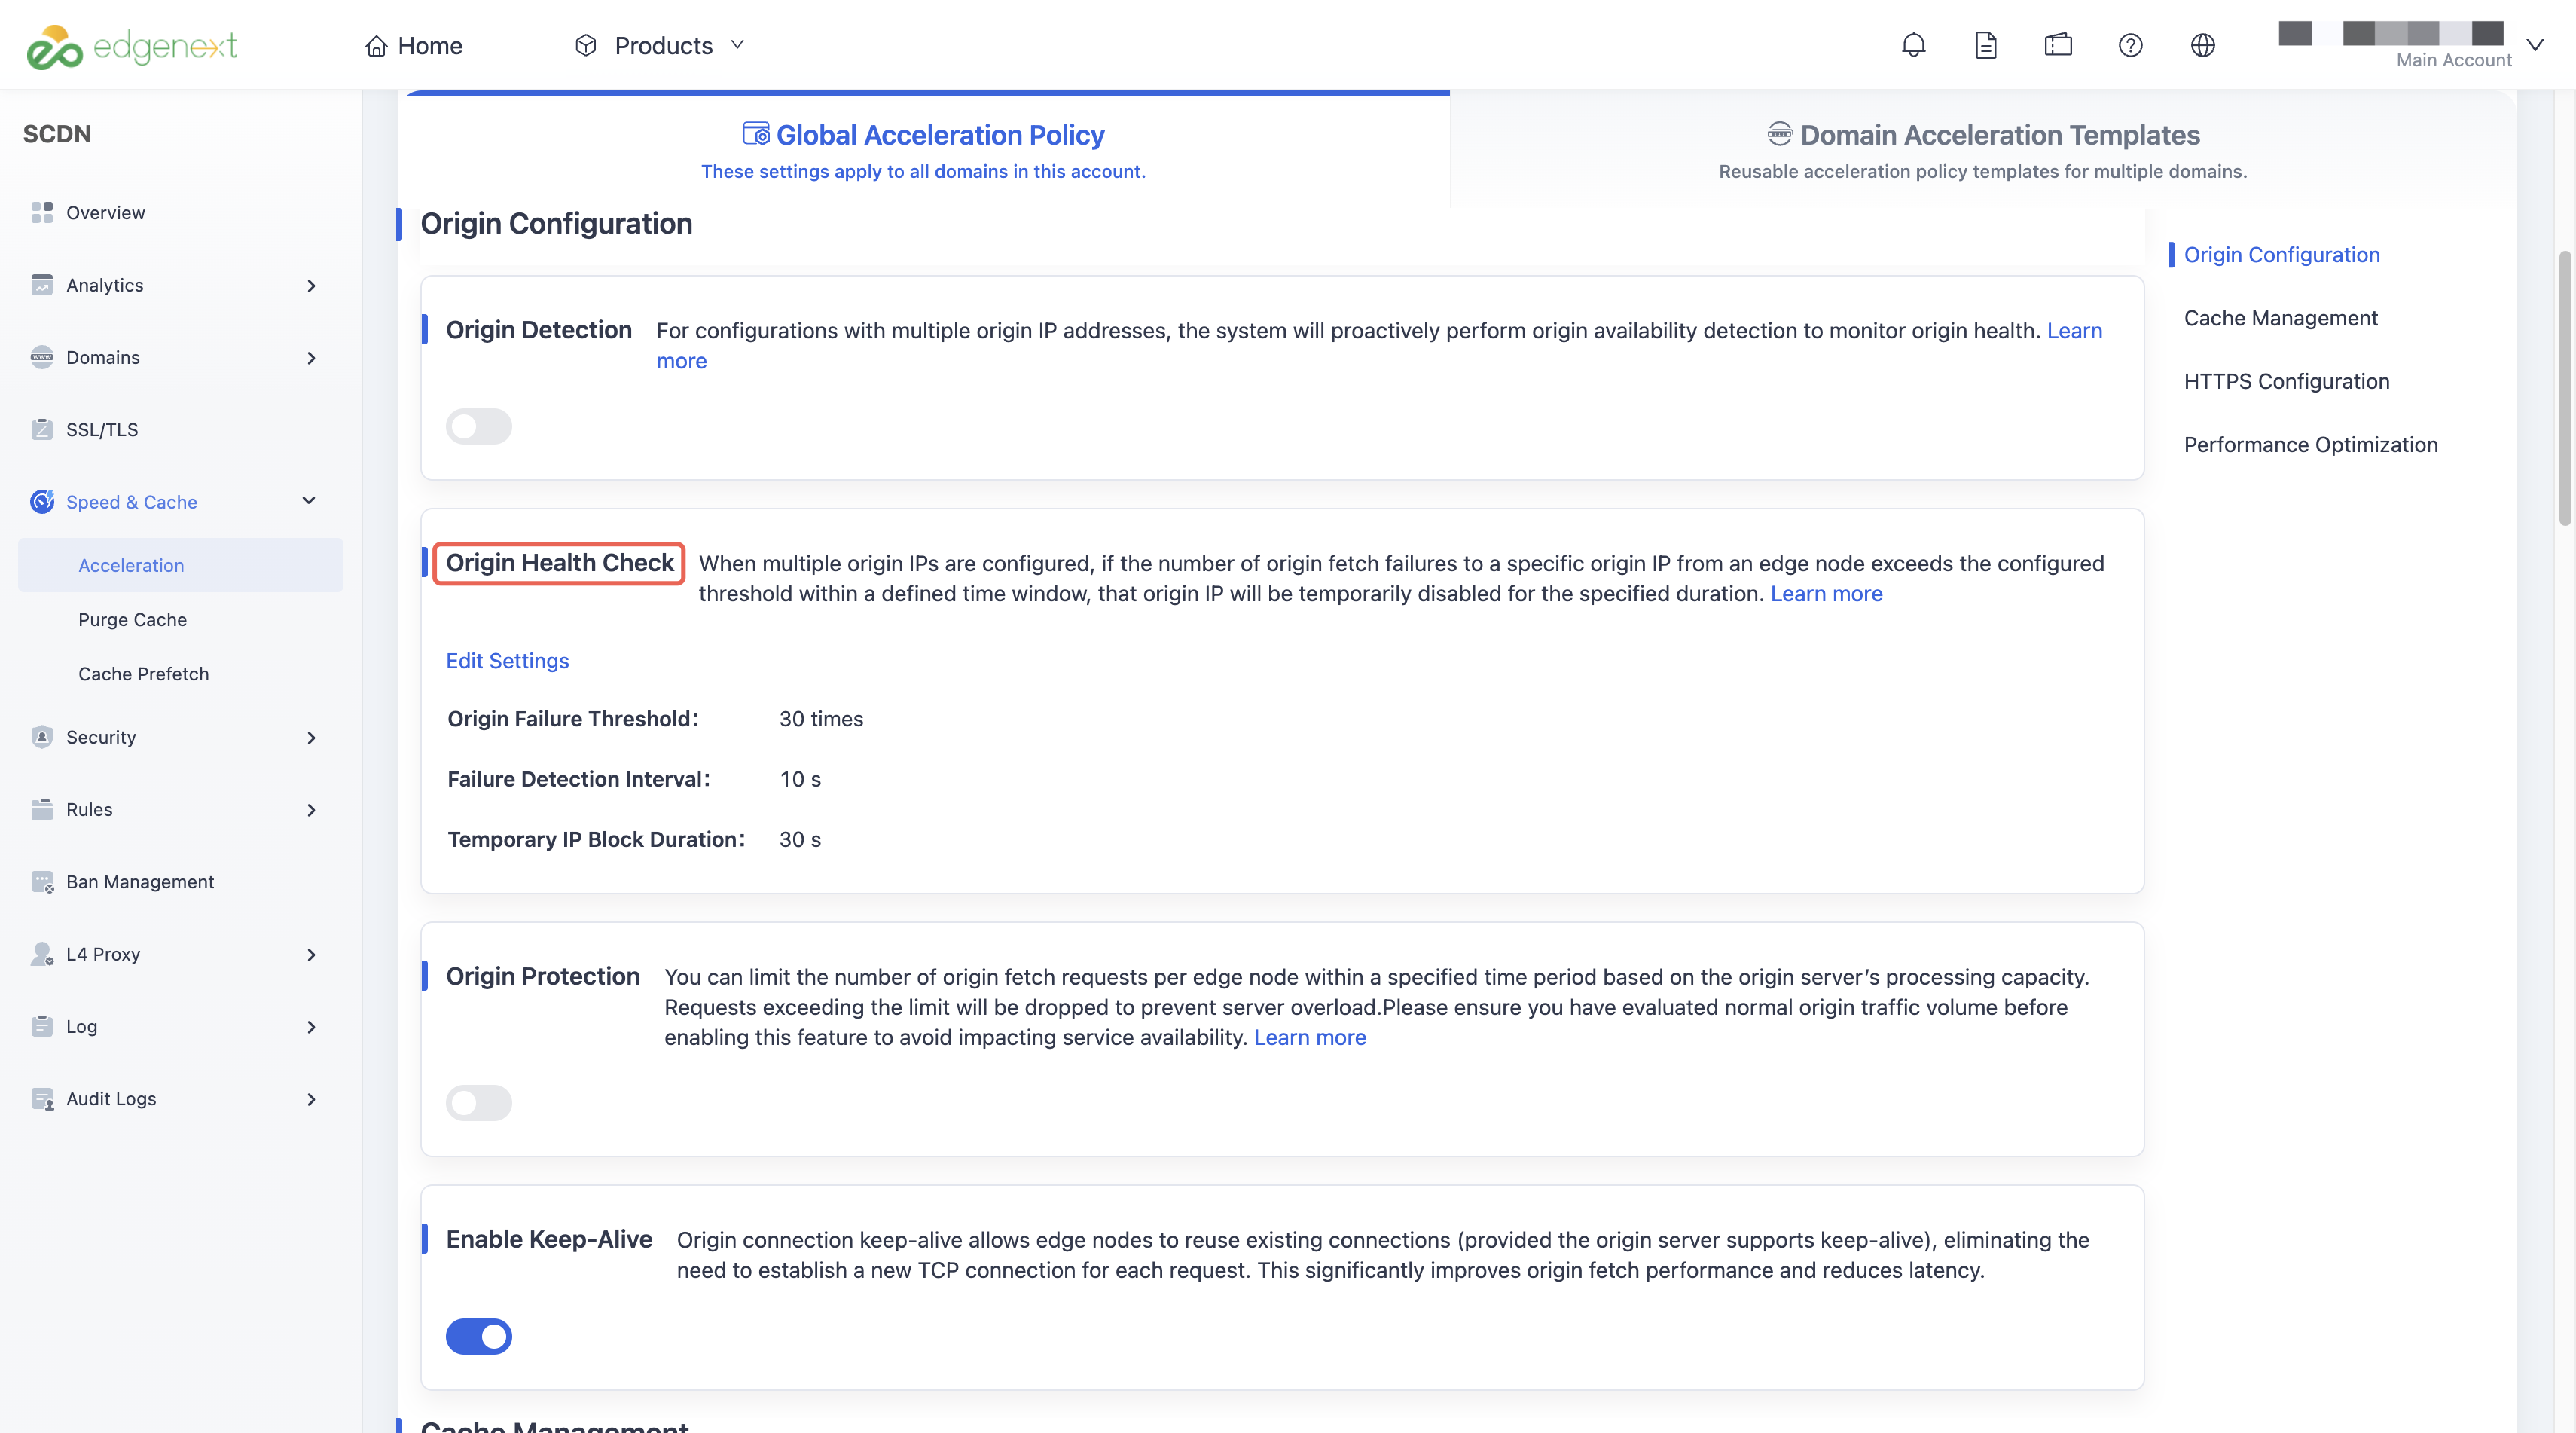The width and height of the screenshot is (2576, 1433).
Task: Enable the Origin Protection toggle
Action: (479, 1103)
